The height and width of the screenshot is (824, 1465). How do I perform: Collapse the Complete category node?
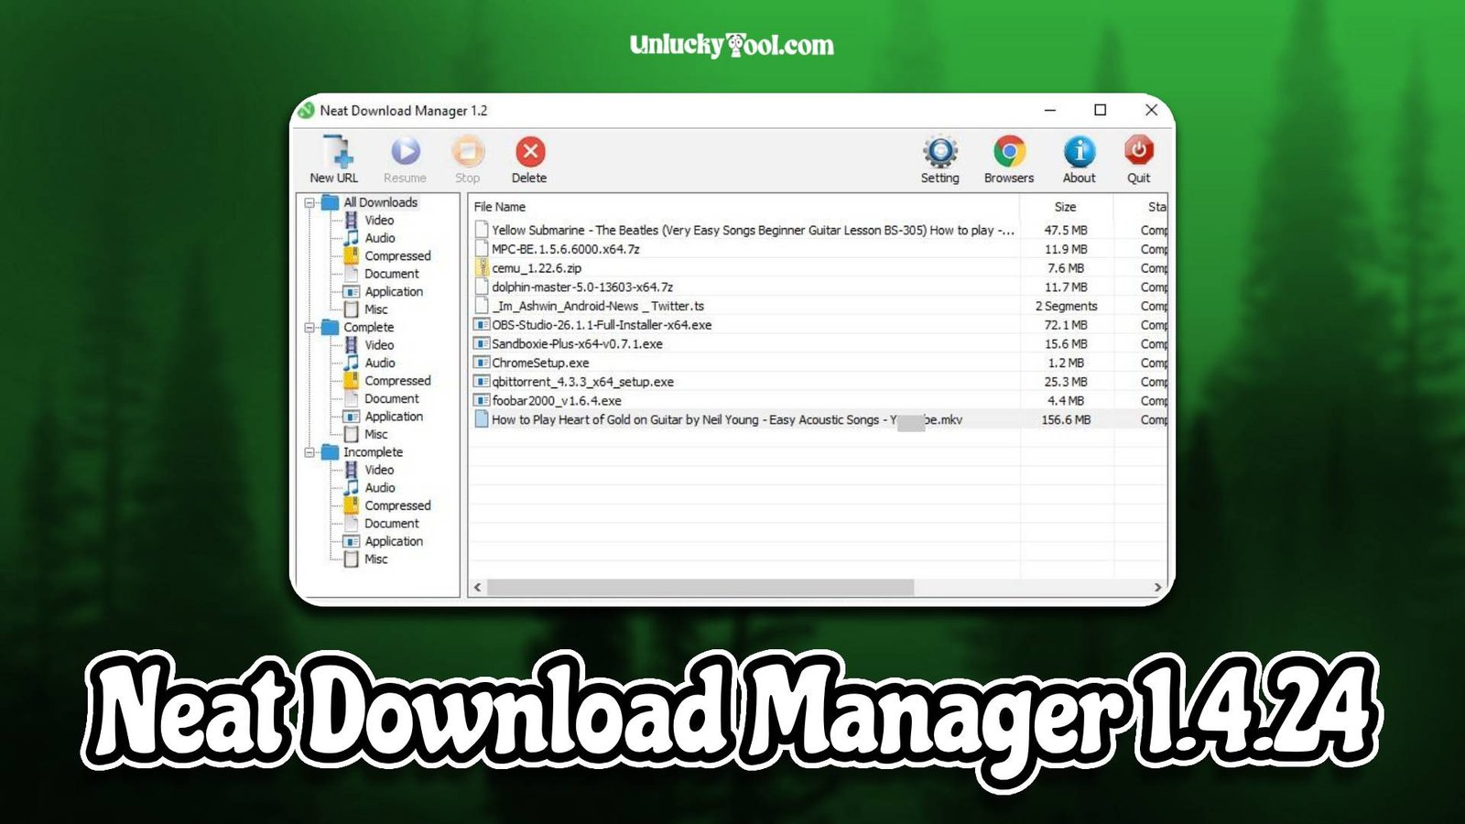click(311, 327)
